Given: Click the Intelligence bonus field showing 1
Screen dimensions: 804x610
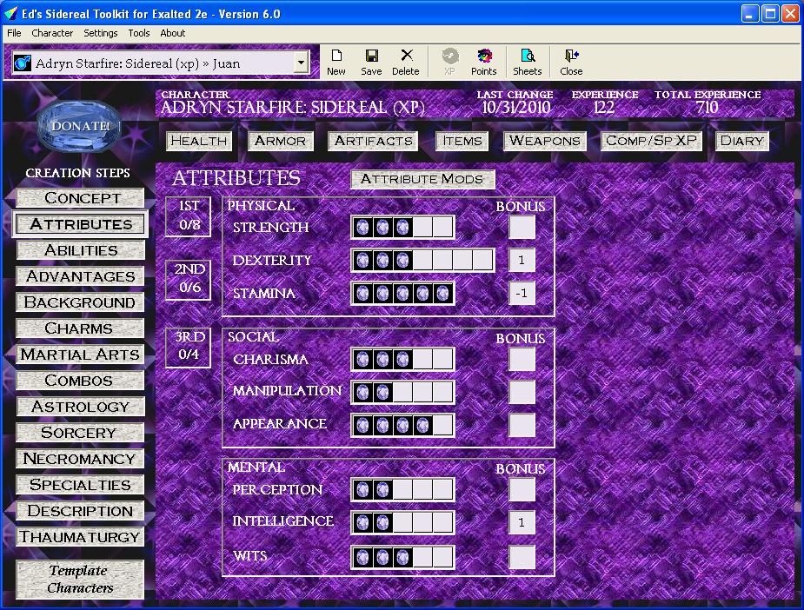Looking at the screenshot, I should click(522, 523).
